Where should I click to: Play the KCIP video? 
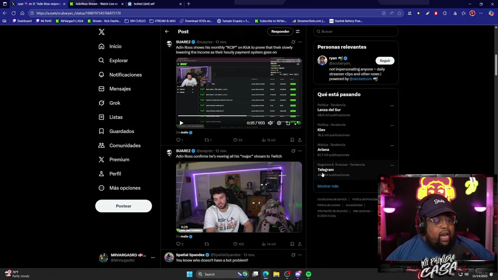point(181,123)
